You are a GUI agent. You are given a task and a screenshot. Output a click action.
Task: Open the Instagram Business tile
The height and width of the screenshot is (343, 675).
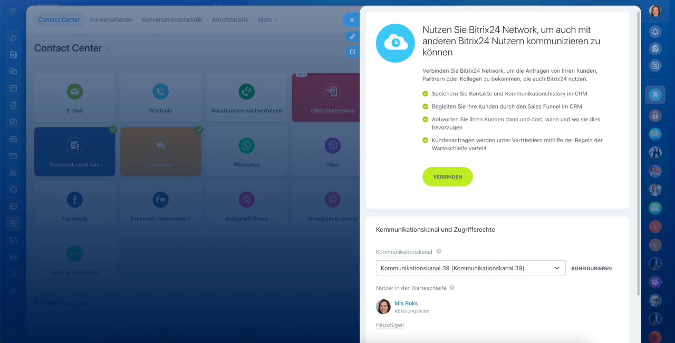click(x=326, y=205)
